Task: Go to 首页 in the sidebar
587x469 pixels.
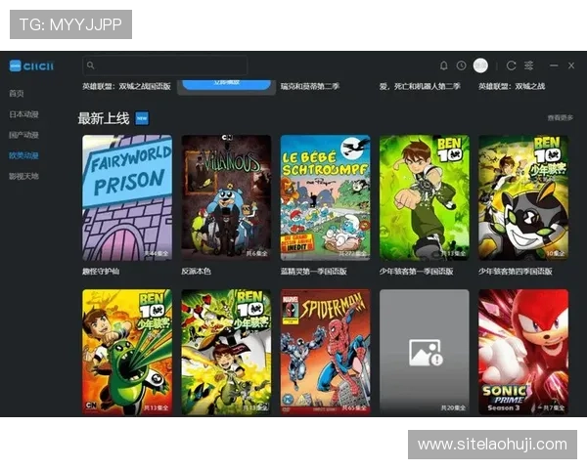Action: pos(17,94)
